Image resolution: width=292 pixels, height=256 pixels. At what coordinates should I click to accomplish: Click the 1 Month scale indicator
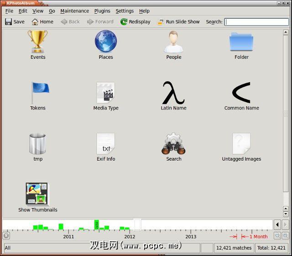pos(249,237)
